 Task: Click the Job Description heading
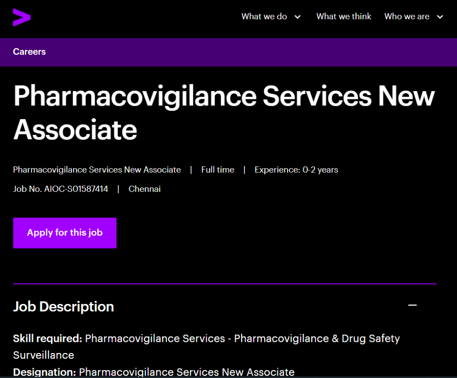tap(63, 307)
